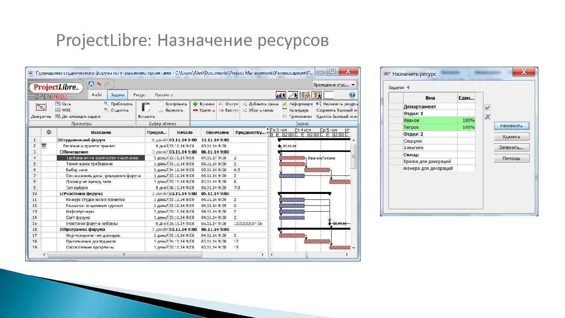The image size is (565, 318).
Task: Open Календарь in Задача group
Action: point(295,110)
